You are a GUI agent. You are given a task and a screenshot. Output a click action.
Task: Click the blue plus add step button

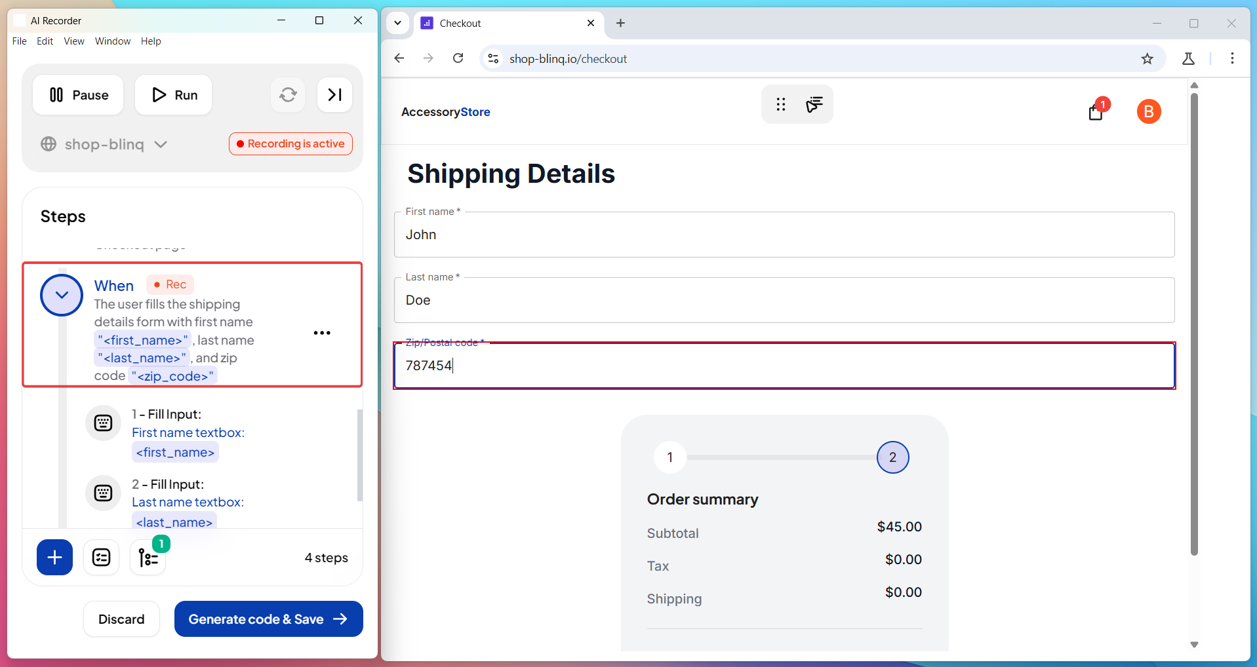tap(54, 558)
